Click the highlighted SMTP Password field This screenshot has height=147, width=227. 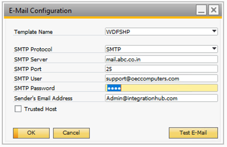(161, 88)
